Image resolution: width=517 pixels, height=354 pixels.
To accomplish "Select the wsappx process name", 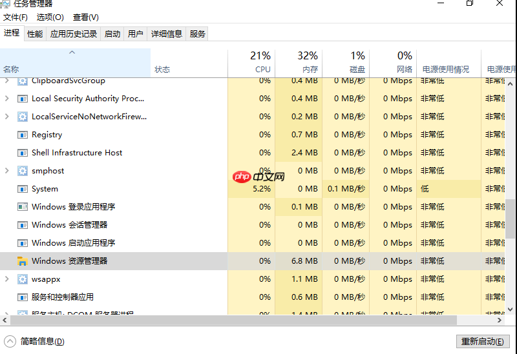I will (x=46, y=279).
